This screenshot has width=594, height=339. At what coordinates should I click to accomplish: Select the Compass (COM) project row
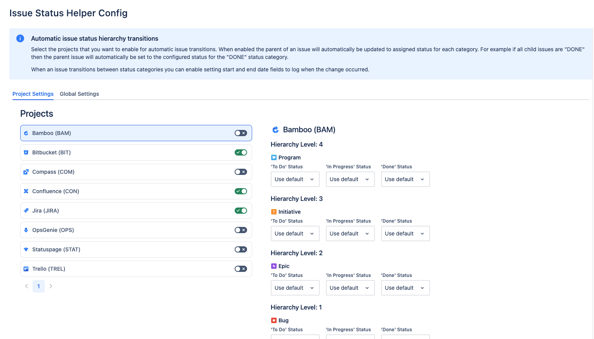[136, 172]
